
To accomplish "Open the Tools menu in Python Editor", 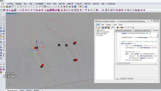I will pos(115,25).
